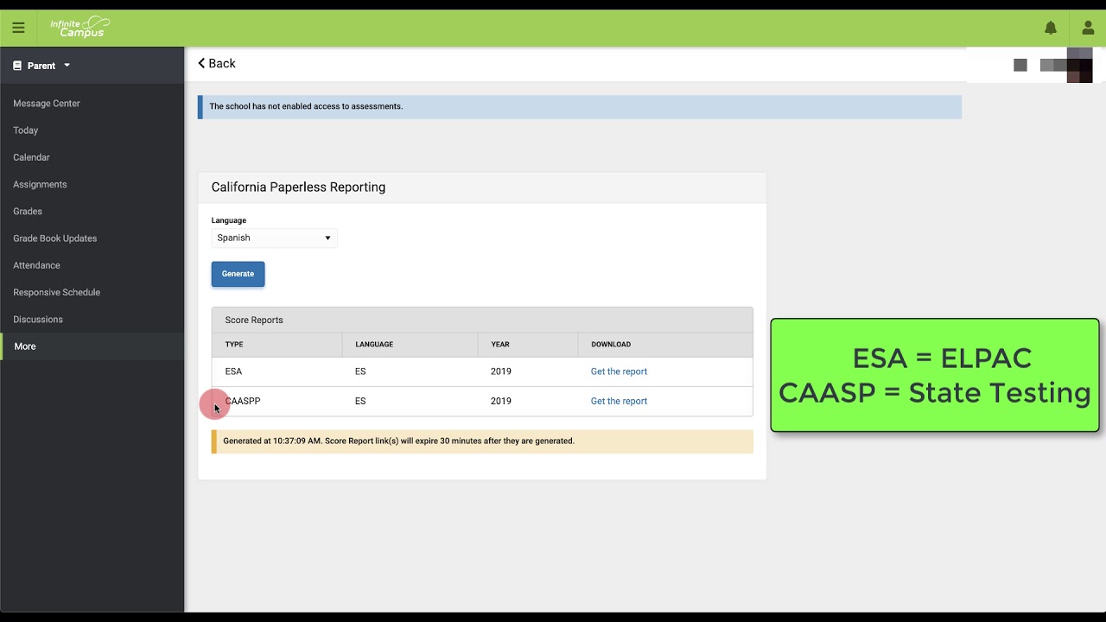Open Message Center in sidebar
Viewport: 1106px width, 622px height.
point(47,103)
